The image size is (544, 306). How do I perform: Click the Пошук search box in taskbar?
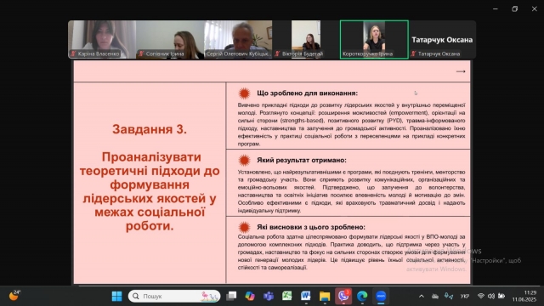coord(174,296)
